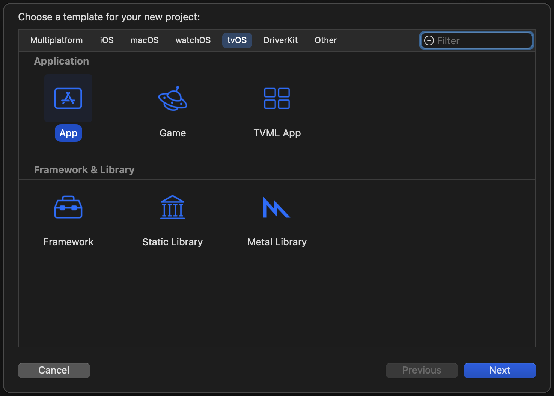Image resolution: width=554 pixels, height=396 pixels.
Task: Open the DriverKit tab
Action: (x=281, y=40)
